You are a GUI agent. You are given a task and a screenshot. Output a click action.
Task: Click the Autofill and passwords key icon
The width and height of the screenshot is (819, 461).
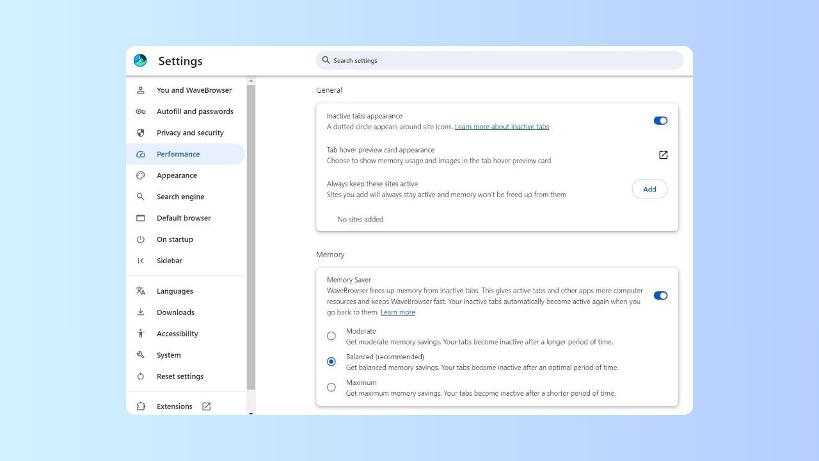tap(141, 111)
